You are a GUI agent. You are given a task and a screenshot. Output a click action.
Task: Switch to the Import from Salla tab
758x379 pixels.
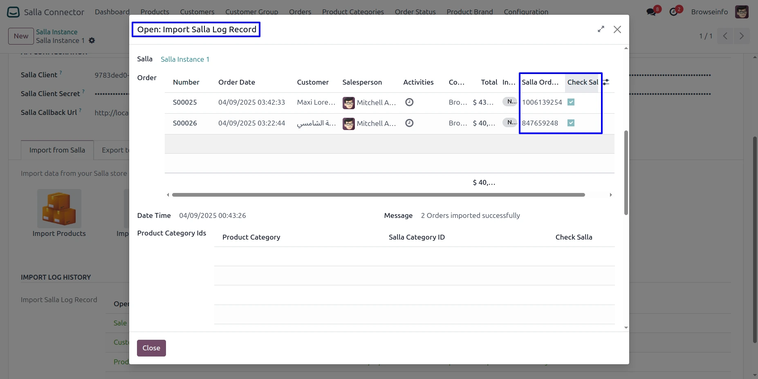[x=57, y=150]
